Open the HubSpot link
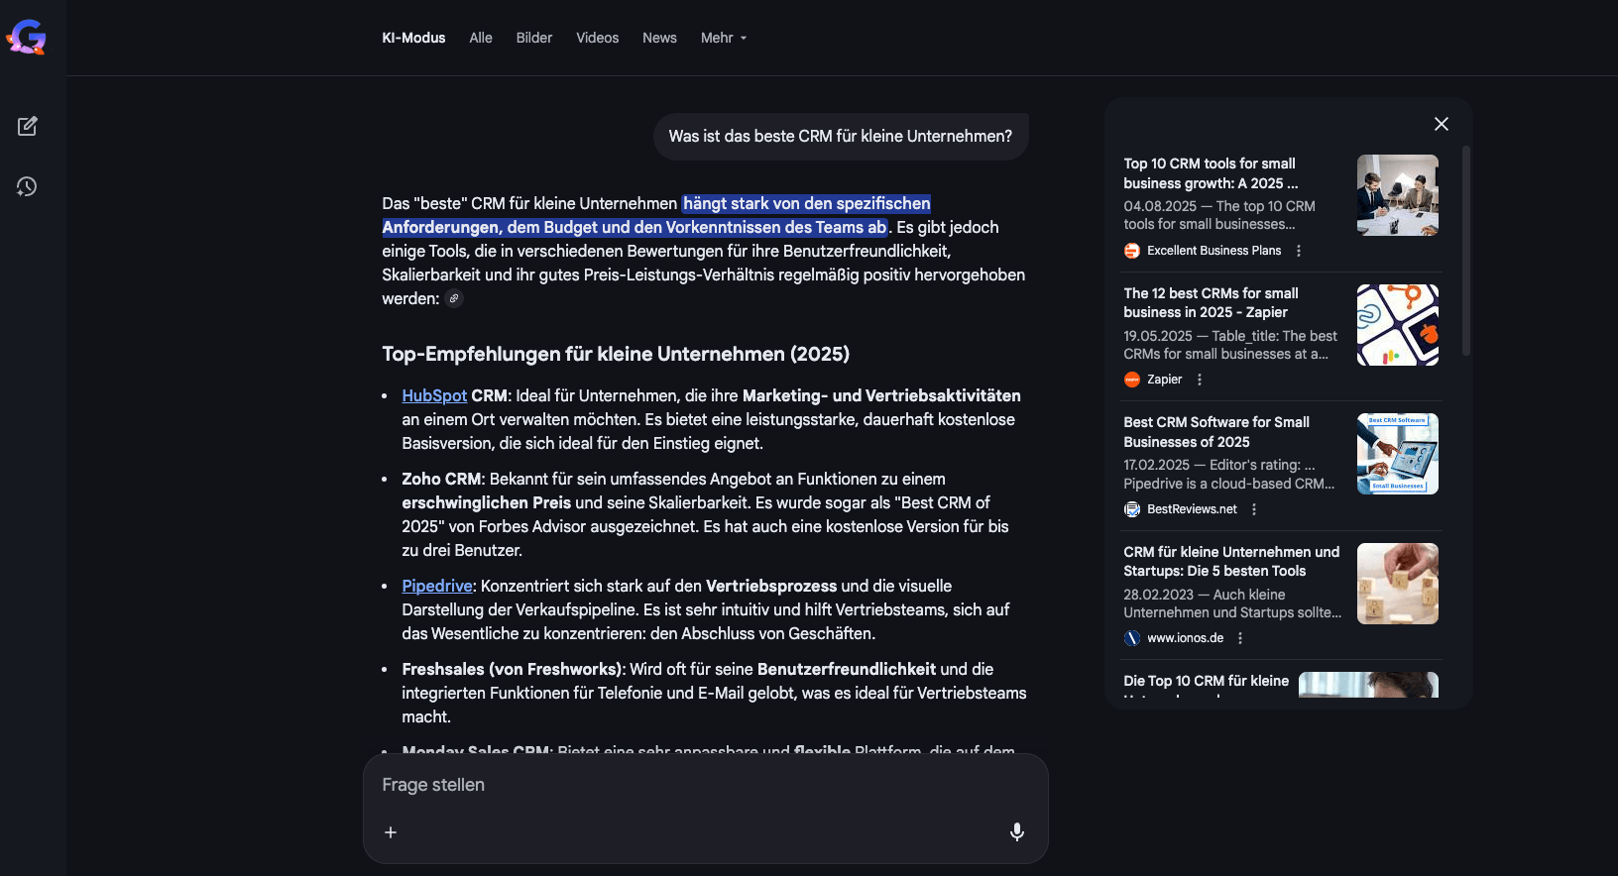This screenshot has width=1618, height=876. tap(434, 395)
